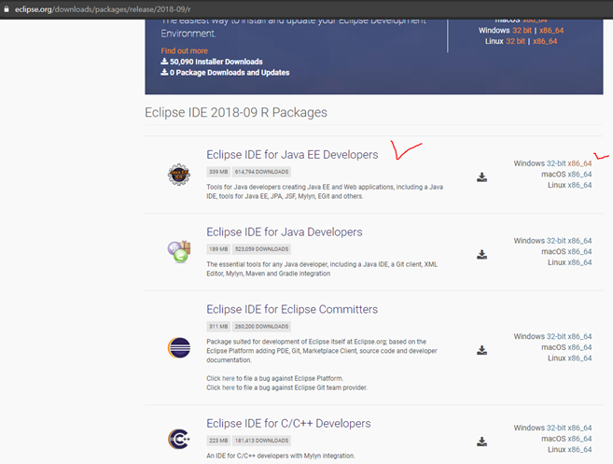
Task: Select Linux x86_64 installer link in banner
Action: (545, 41)
